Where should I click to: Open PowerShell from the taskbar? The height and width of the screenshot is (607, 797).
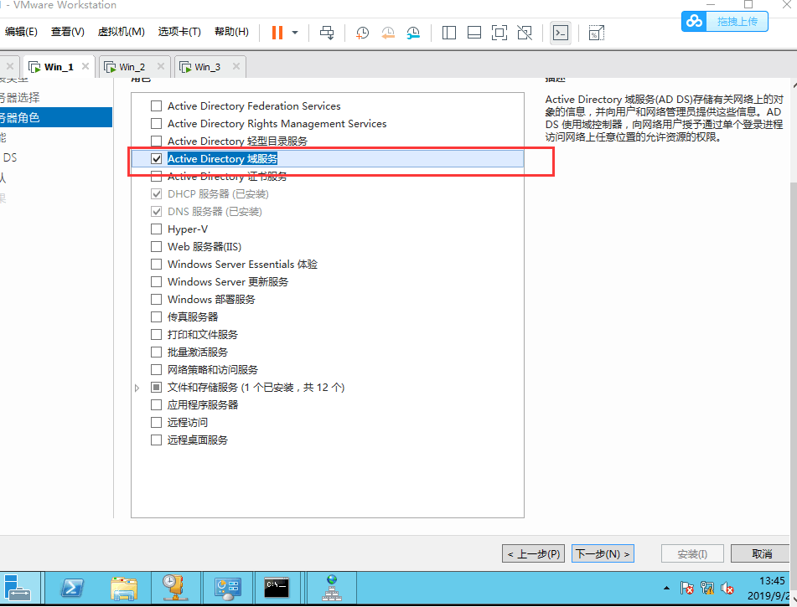pyautogui.click(x=72, y=588)
